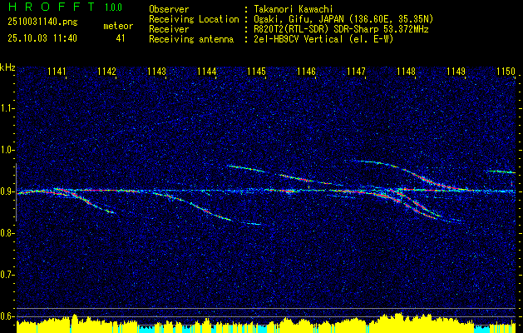Click the Receiver label

(169, 29)
